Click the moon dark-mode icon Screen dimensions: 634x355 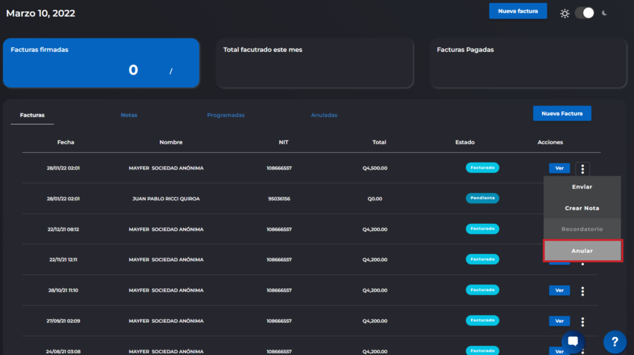click(605, 13)
